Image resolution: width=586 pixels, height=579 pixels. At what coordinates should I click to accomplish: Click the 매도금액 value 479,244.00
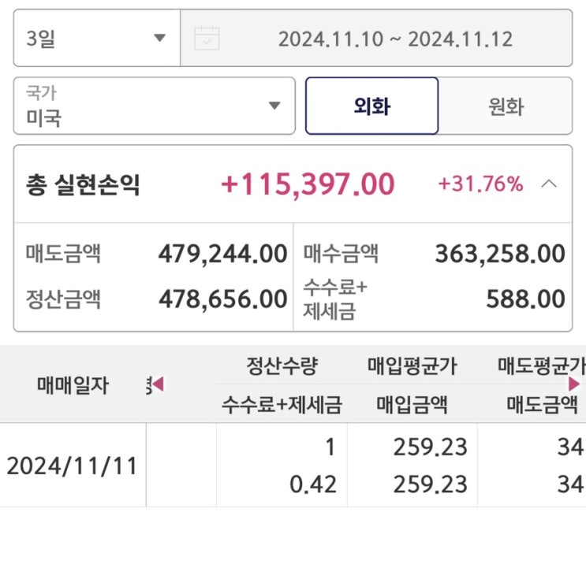tap(222, 254)
